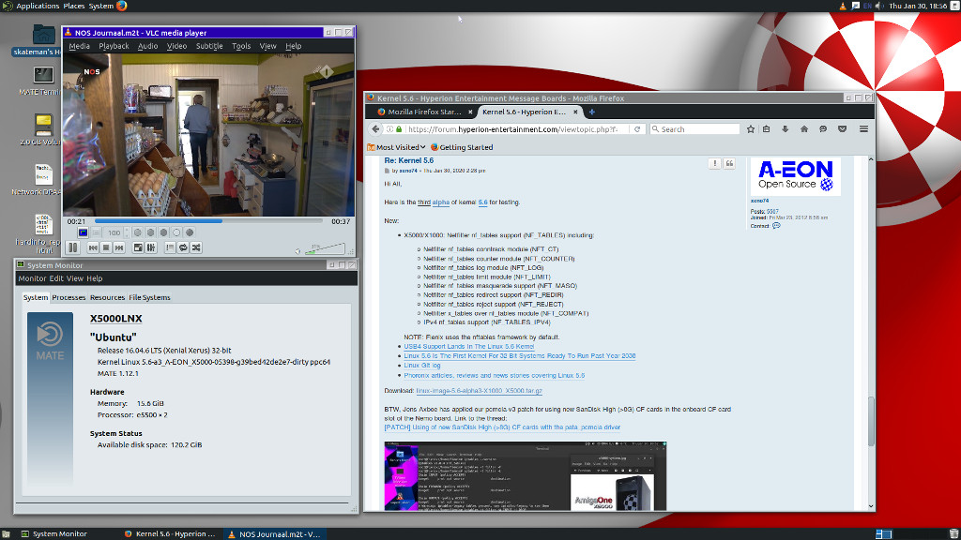Open Firefox downloads arrow icon

click(786, 129)
